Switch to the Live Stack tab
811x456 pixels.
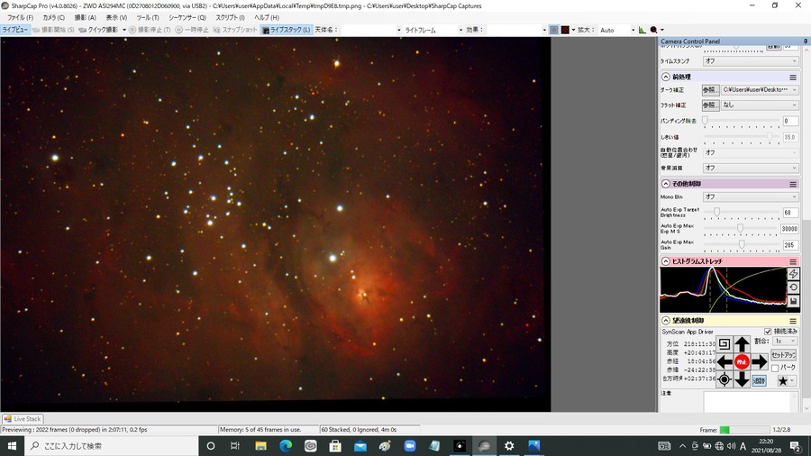tap(23, 419)
